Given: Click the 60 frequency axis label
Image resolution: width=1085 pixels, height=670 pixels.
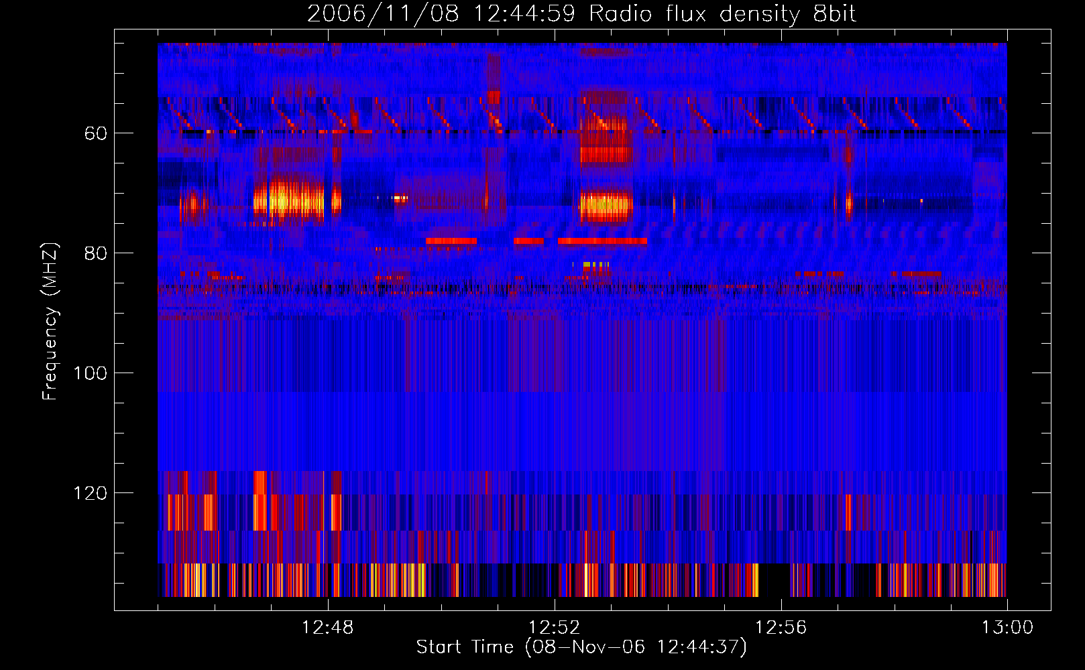Looking at the screenshot, I should click(95, 133).
